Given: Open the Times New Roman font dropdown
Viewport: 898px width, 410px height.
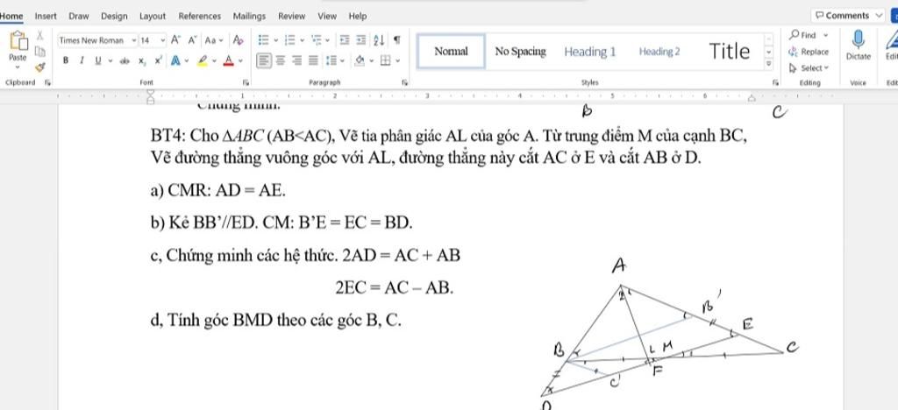Looking at the screenshot, I should (x=134, y=40).
